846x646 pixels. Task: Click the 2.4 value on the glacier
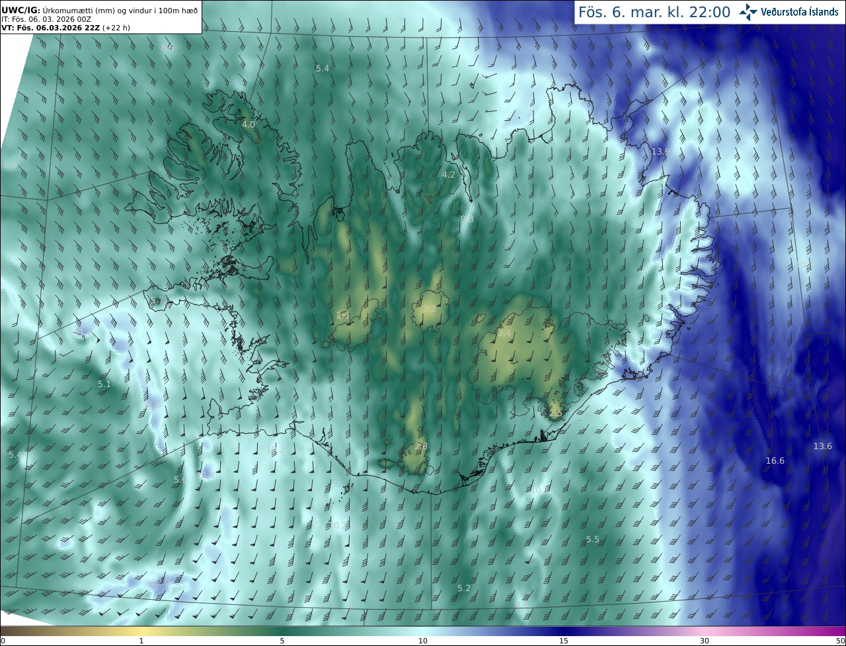504,334
